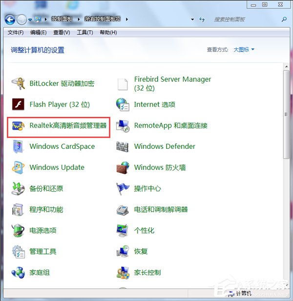The height and width of the screenshot is (301, 293).
Task: Open the 大图标 view mode dropdown
Action: pyautogui.click(x=244, y=49)
